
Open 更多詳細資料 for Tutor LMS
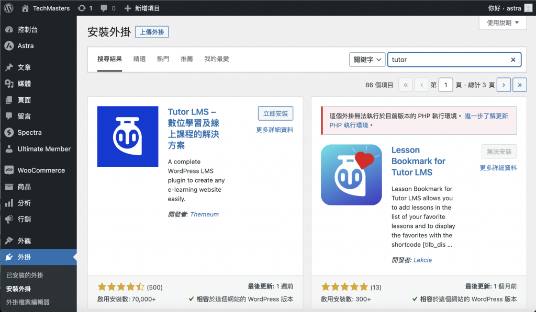274,130
